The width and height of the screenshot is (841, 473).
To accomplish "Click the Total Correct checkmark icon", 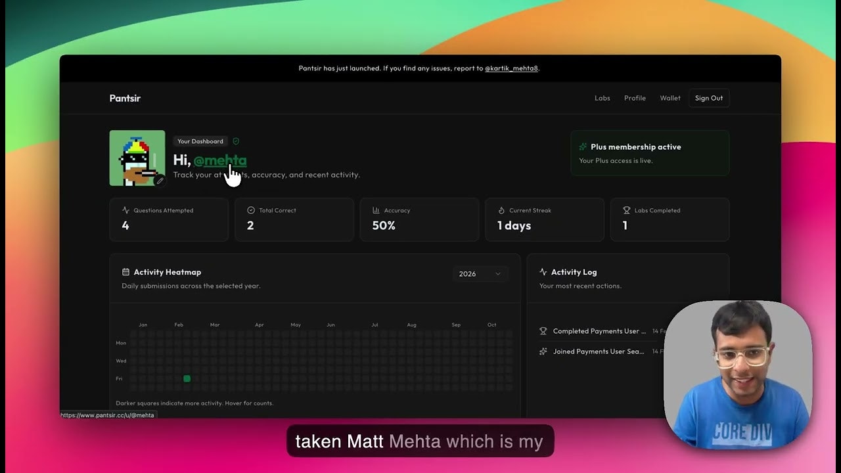I will (251, 210).
